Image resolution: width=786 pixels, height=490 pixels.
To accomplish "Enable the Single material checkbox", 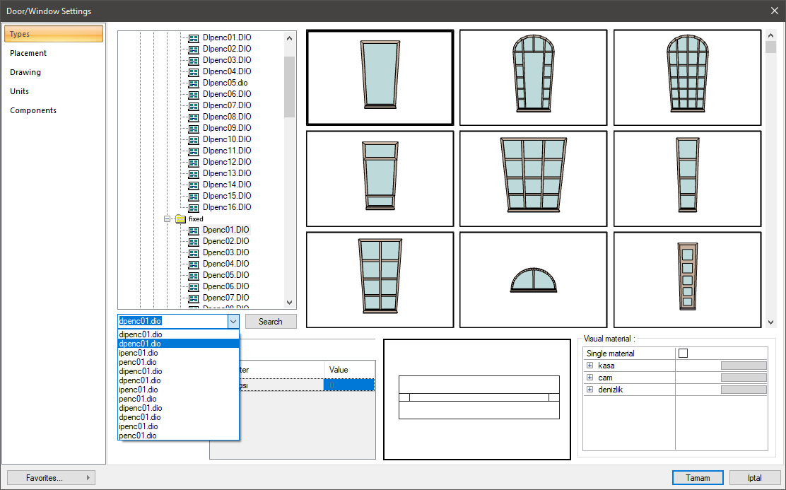I will (x=683, y=353).
